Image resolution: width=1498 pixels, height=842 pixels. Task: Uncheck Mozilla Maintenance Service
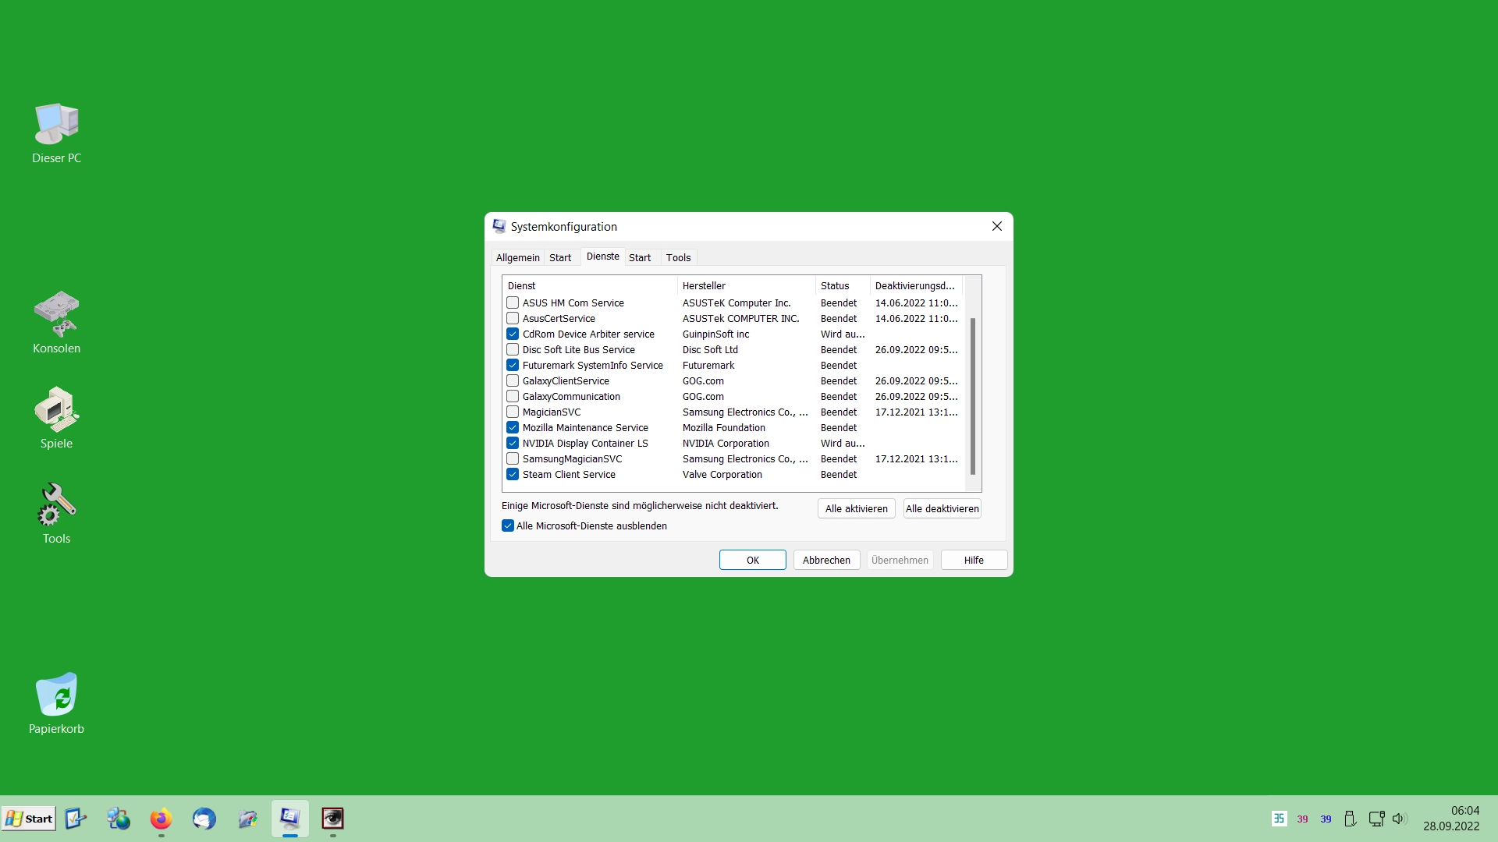pos(513,428)
